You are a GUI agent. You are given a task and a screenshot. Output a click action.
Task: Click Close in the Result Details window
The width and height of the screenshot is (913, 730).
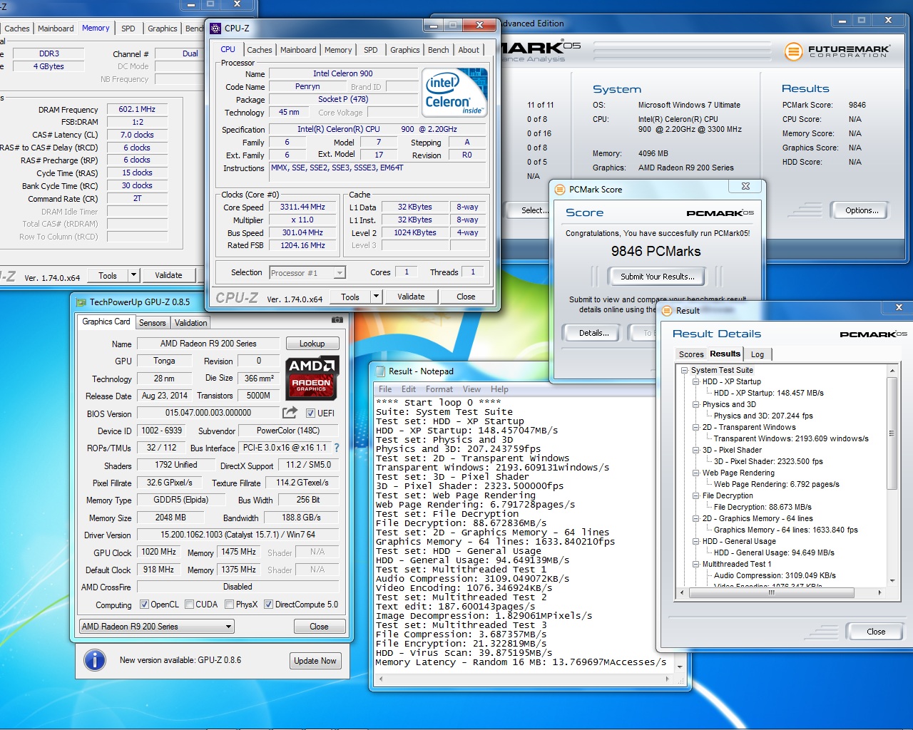(x=876, y=632)
